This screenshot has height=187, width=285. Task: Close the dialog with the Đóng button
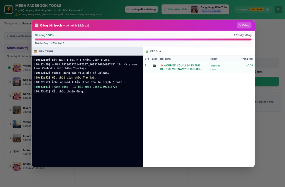click(244, 25)
